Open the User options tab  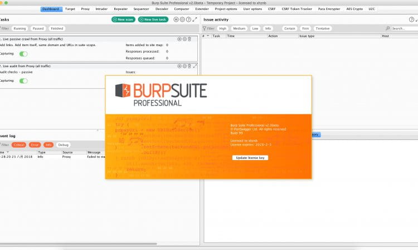click(252, 9)
